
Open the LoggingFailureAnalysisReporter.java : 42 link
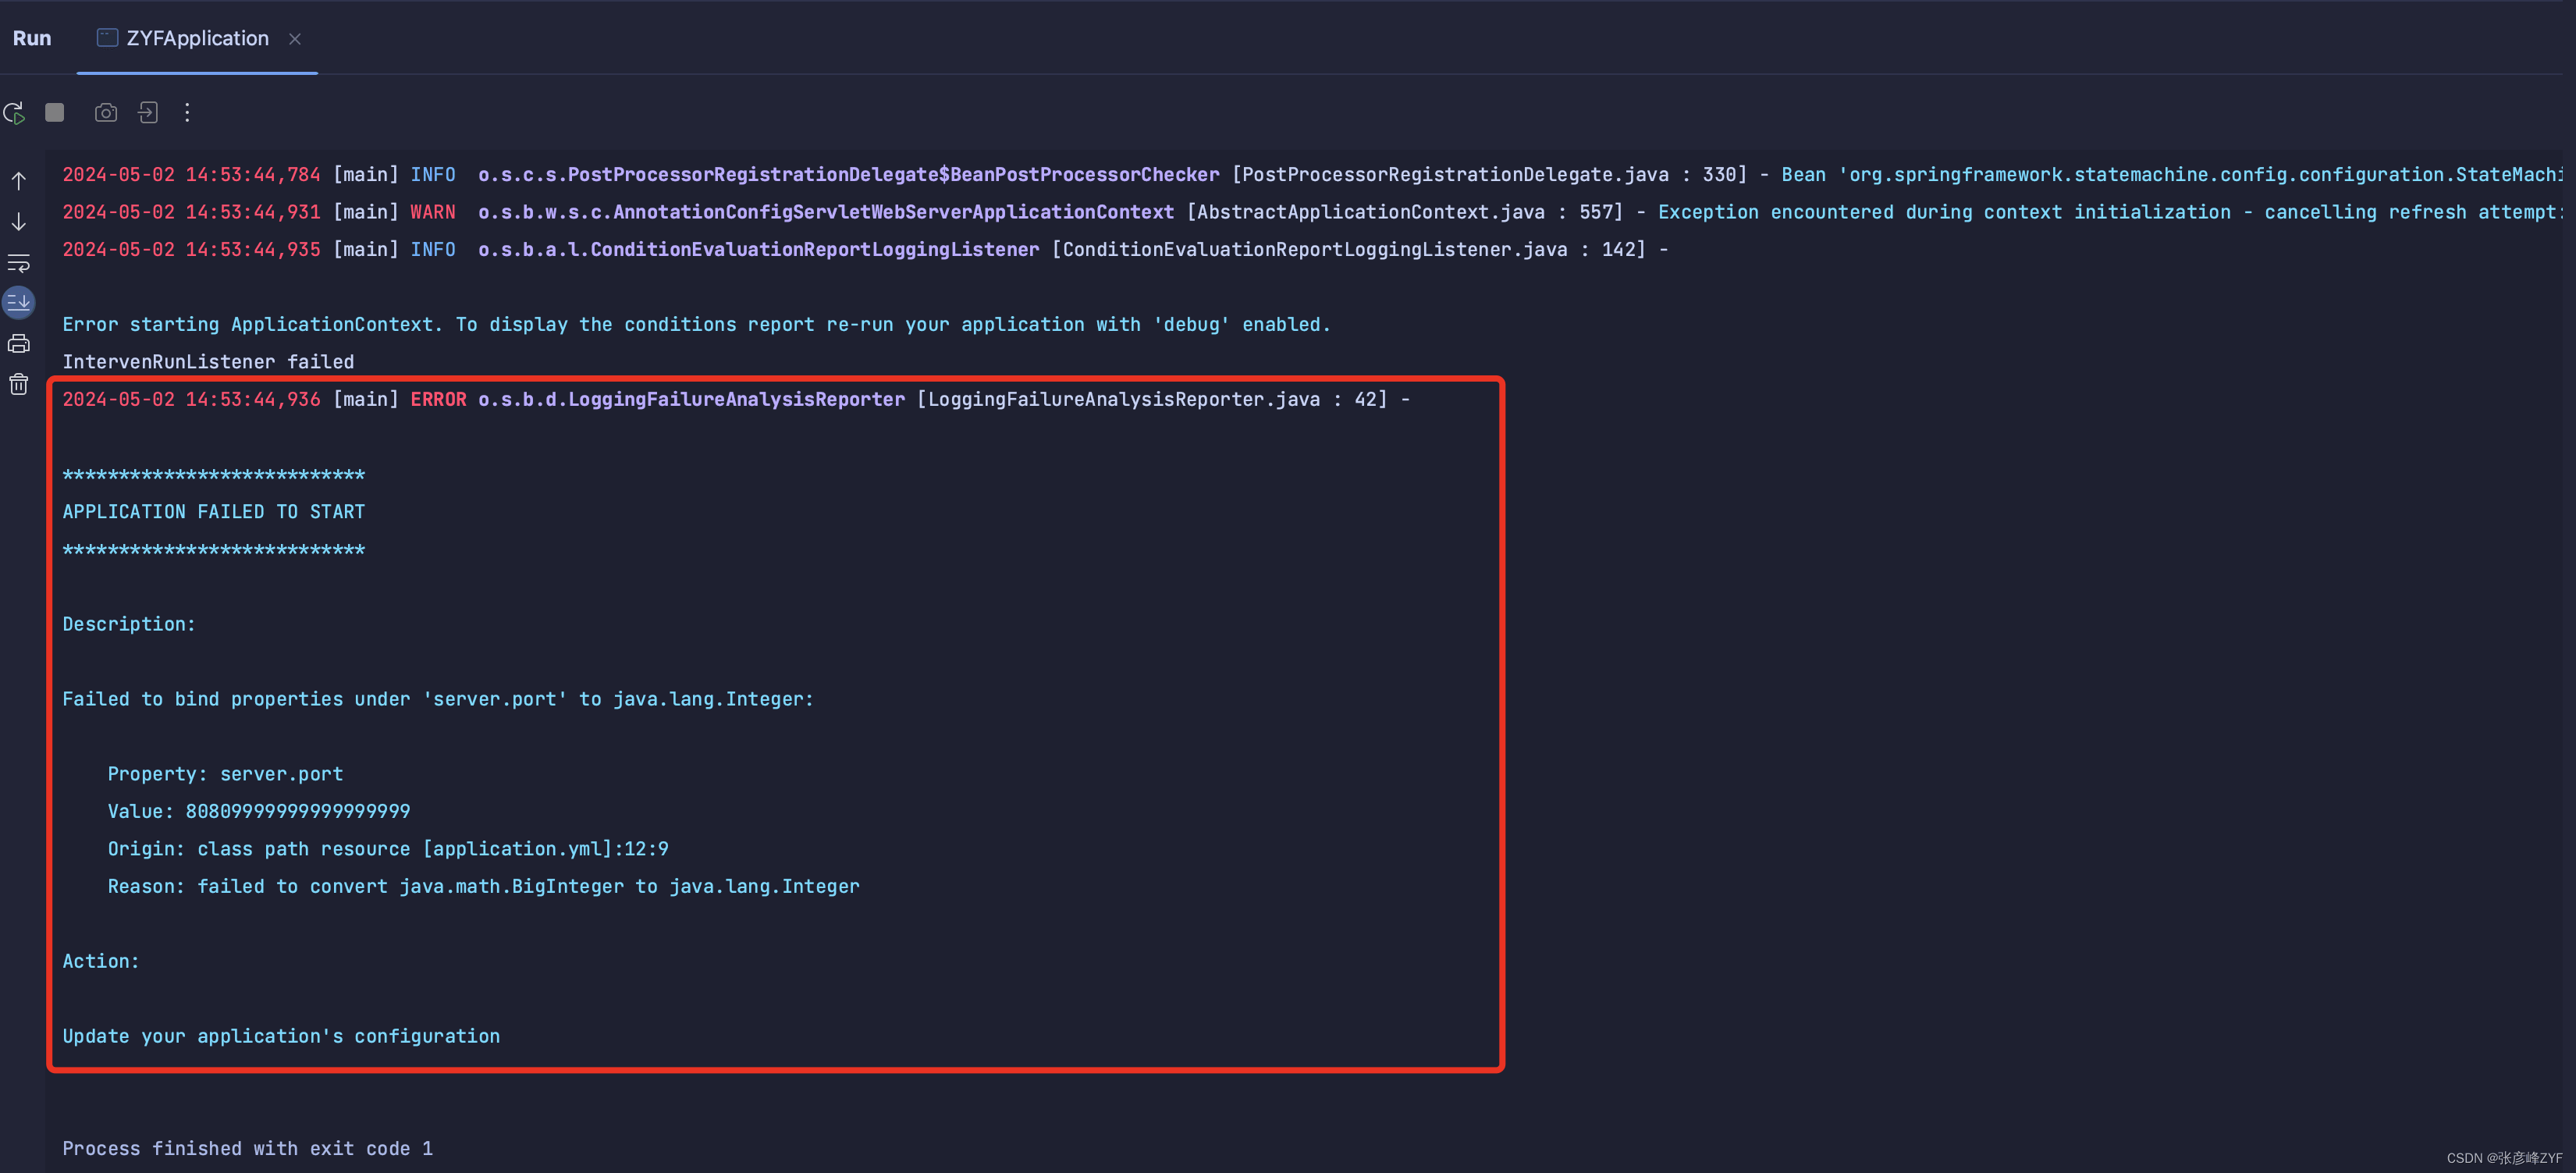click(x=1152, y=400)
